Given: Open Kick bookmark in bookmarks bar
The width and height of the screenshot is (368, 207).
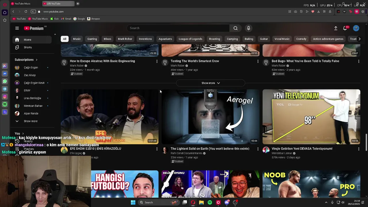Looking at the screenshot, I should point(54,19).
